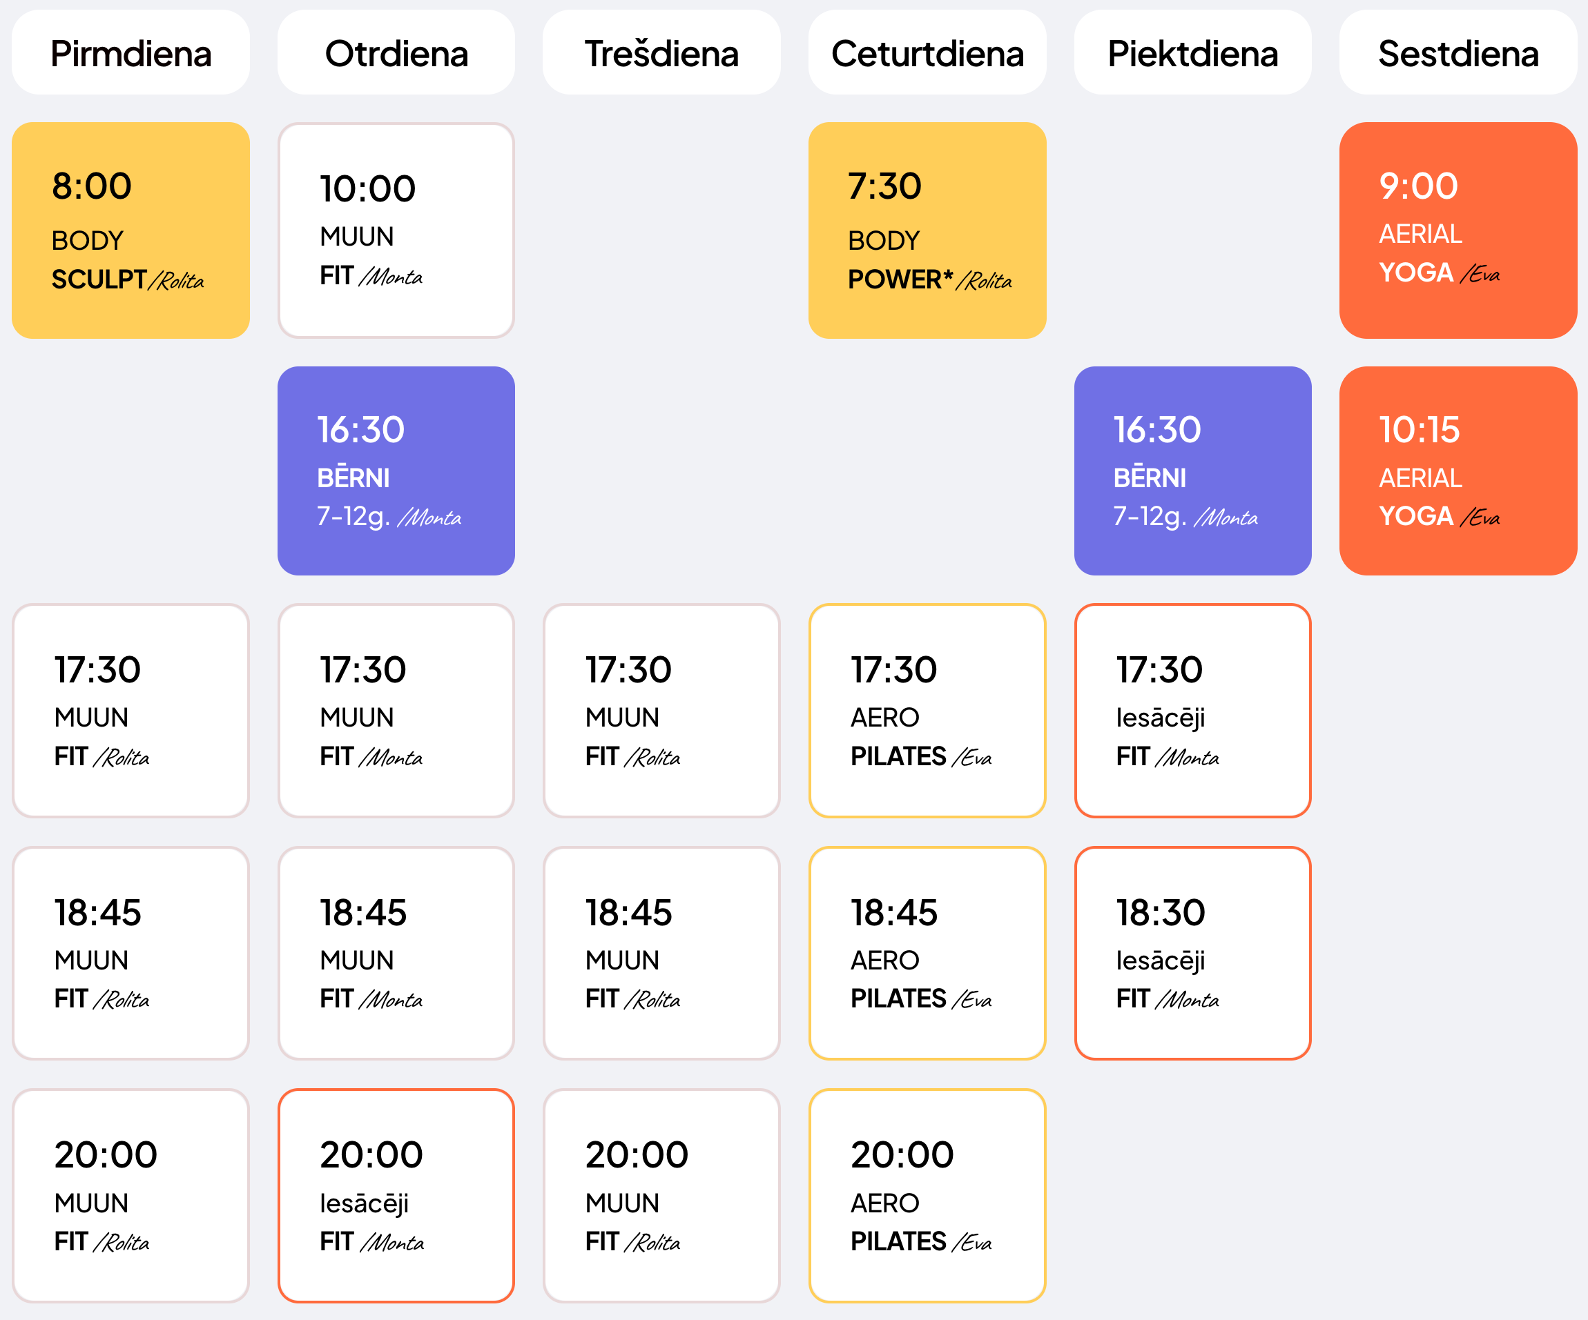Select the Sestdiena day header

tap(1458, 52)
